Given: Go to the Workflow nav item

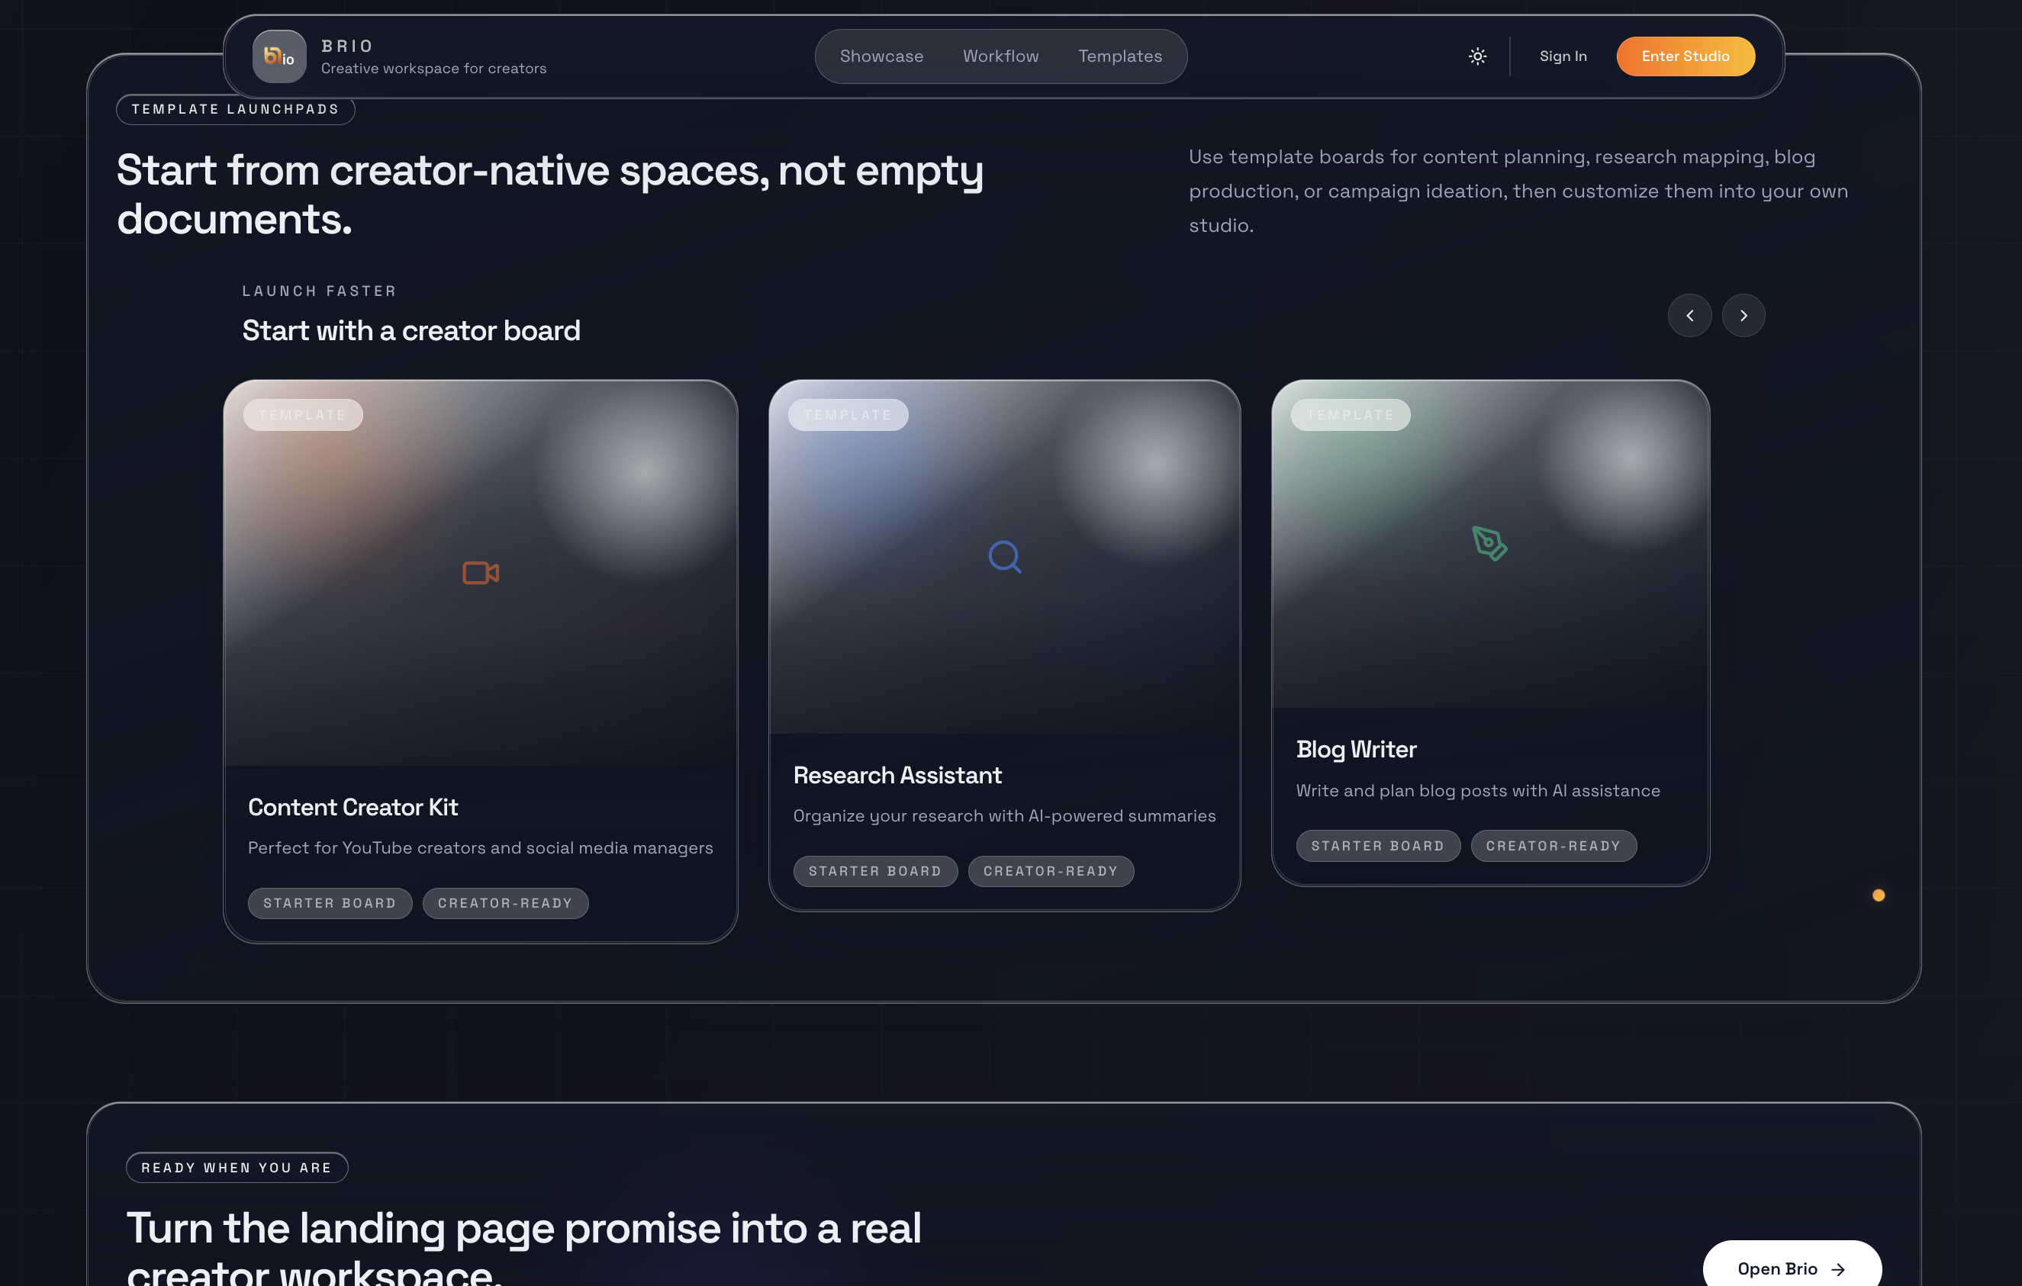Looking at the screenshot, I should coord(1000,56).
